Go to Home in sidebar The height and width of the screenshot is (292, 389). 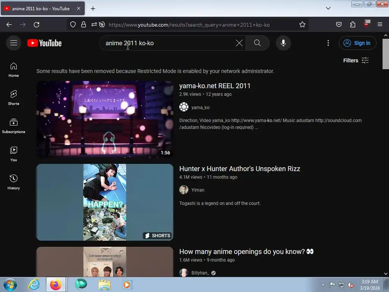[14, 70]
